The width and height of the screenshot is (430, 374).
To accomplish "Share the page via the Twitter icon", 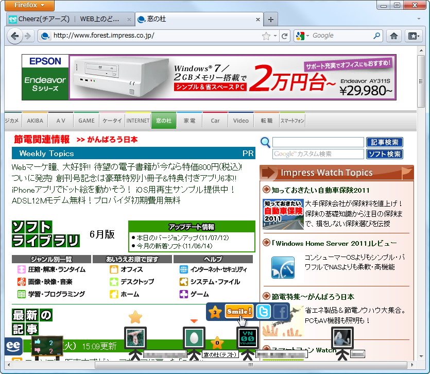I will [x=263, y=312].
